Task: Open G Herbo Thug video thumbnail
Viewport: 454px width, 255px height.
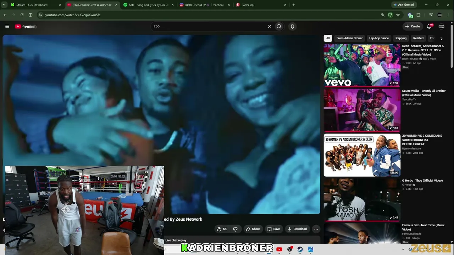Action: 362,200
